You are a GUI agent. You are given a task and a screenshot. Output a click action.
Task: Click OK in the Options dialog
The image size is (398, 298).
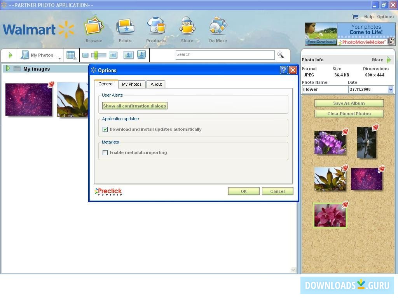(x=244, y=191)
